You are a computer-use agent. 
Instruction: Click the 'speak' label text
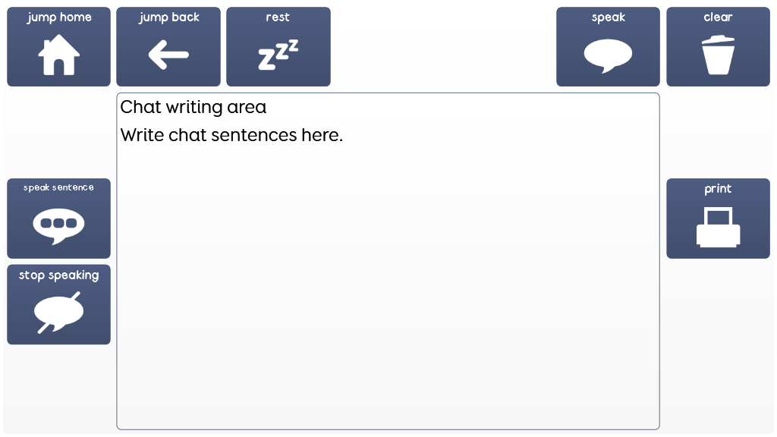tap(608, 17)
